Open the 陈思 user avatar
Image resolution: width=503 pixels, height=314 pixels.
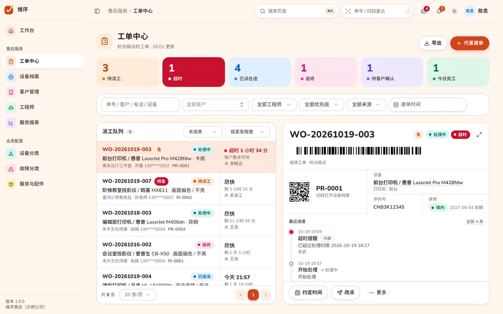(x=469, y=11)
